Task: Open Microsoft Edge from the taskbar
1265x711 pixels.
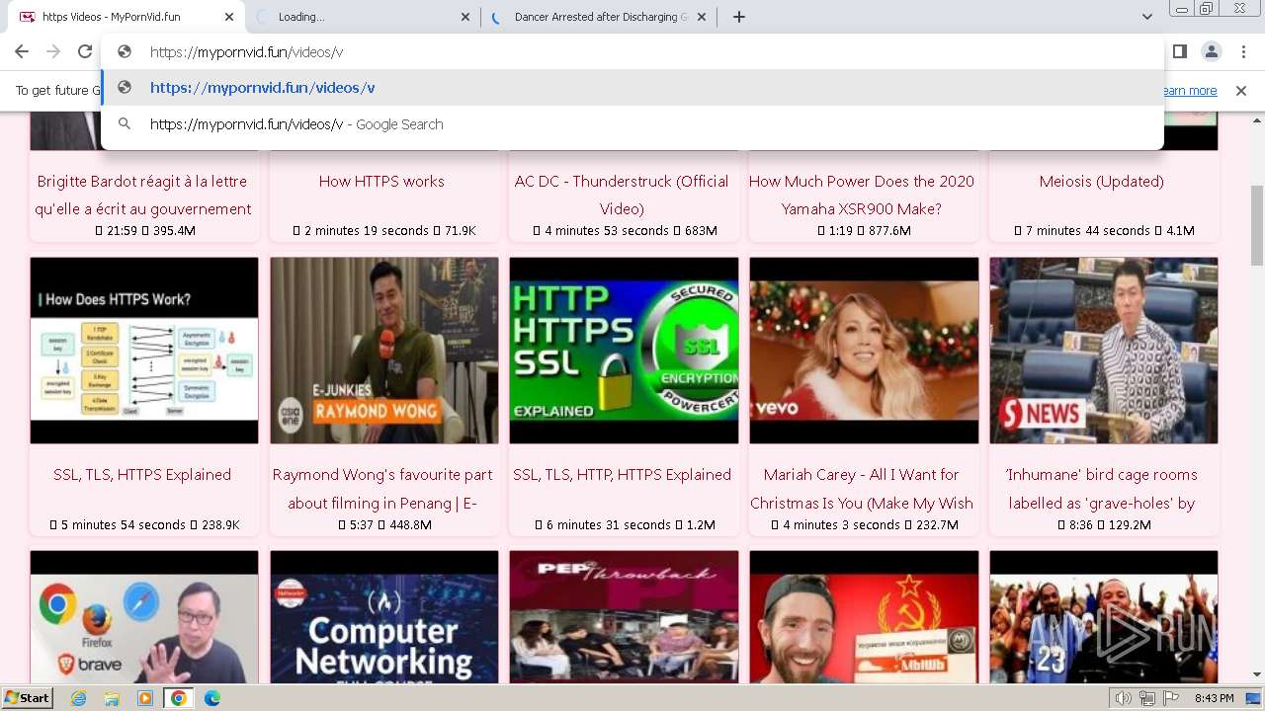Action: click(212, 698)
